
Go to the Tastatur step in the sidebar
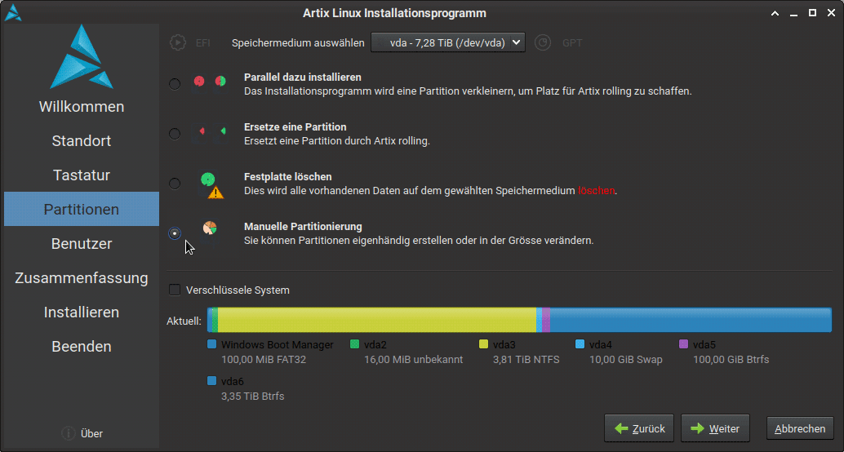pos(81,175)
